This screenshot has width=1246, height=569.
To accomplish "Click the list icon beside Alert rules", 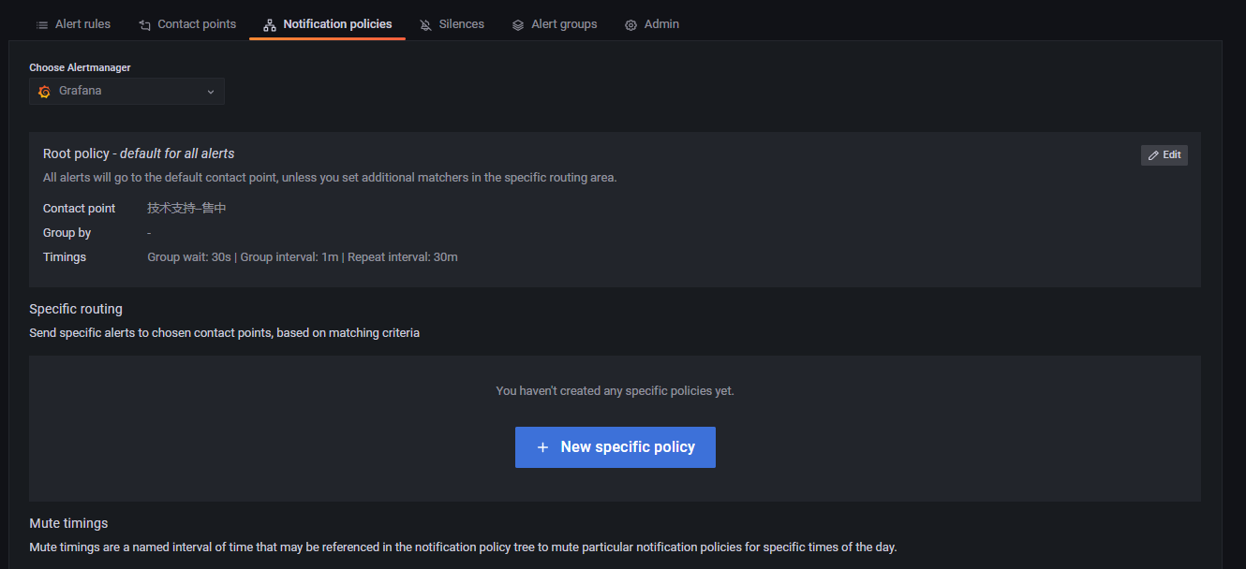I will coord(42,24).
